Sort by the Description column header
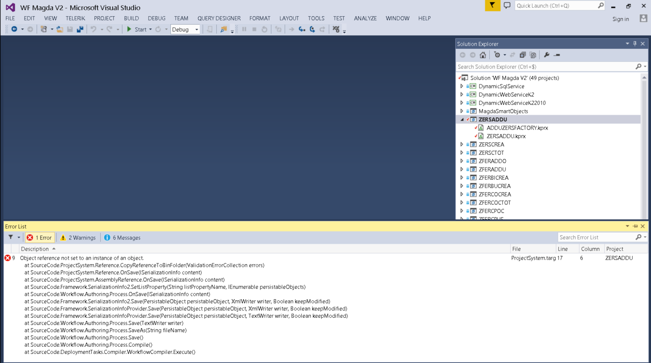 pyautogui.click(x=264, y=249)
